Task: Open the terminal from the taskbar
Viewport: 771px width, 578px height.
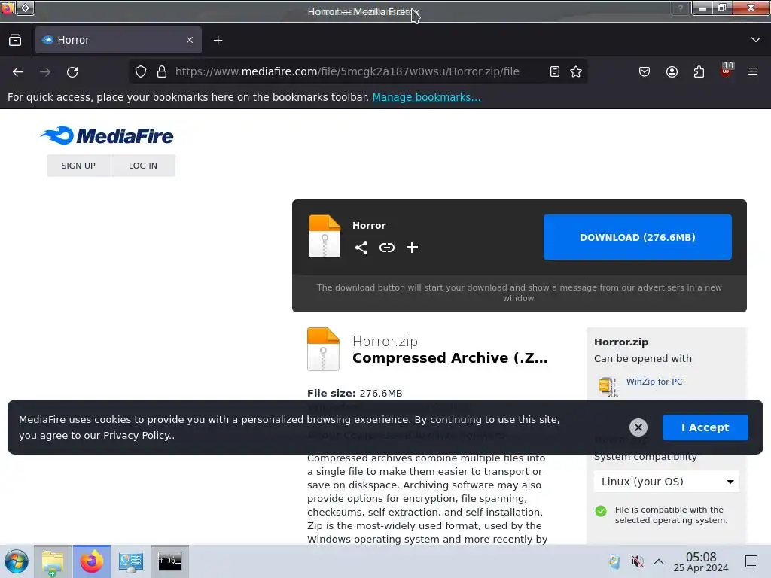Action: [x=170, y=561]
